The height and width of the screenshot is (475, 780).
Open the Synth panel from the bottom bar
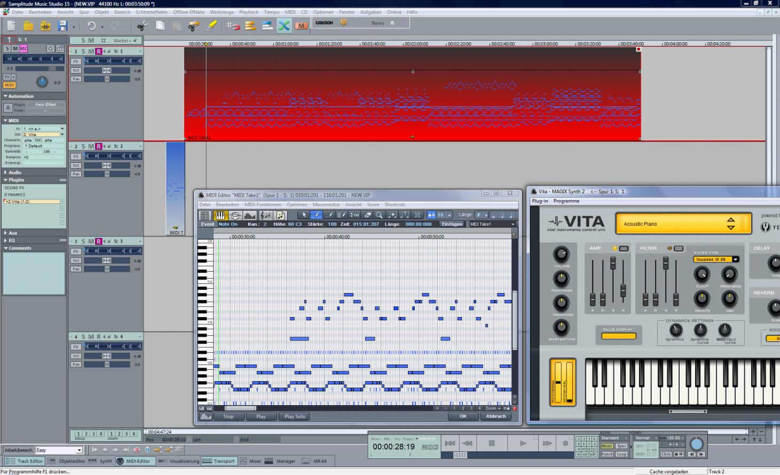click(x=100, y=461)
